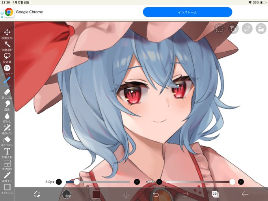The height and width of the screenshot is (201, 268).
Task: Select the Bucket fill tool (塗りつぶし)
Action: pos(7,141)
